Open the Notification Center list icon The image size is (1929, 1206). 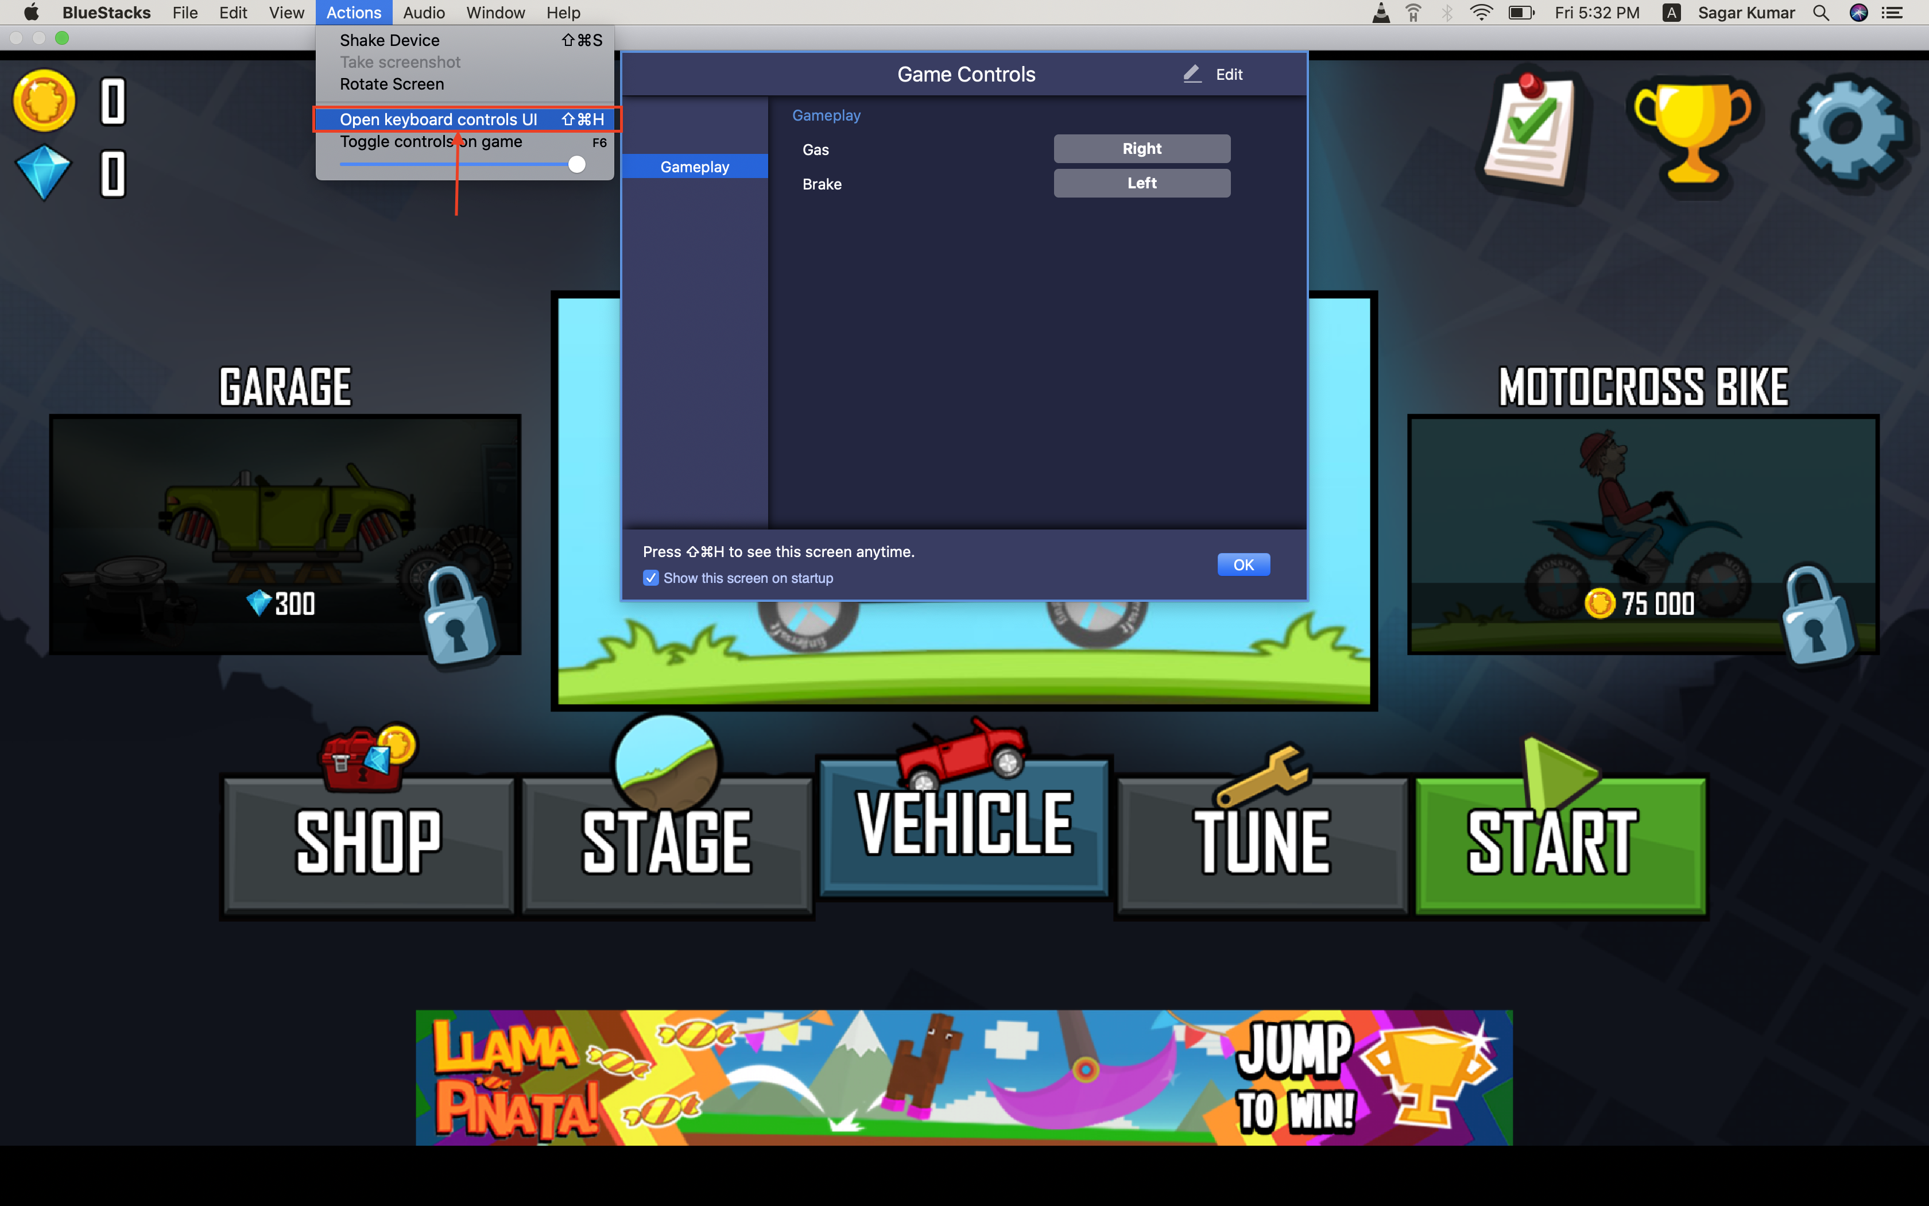(x=1892, y=13)
